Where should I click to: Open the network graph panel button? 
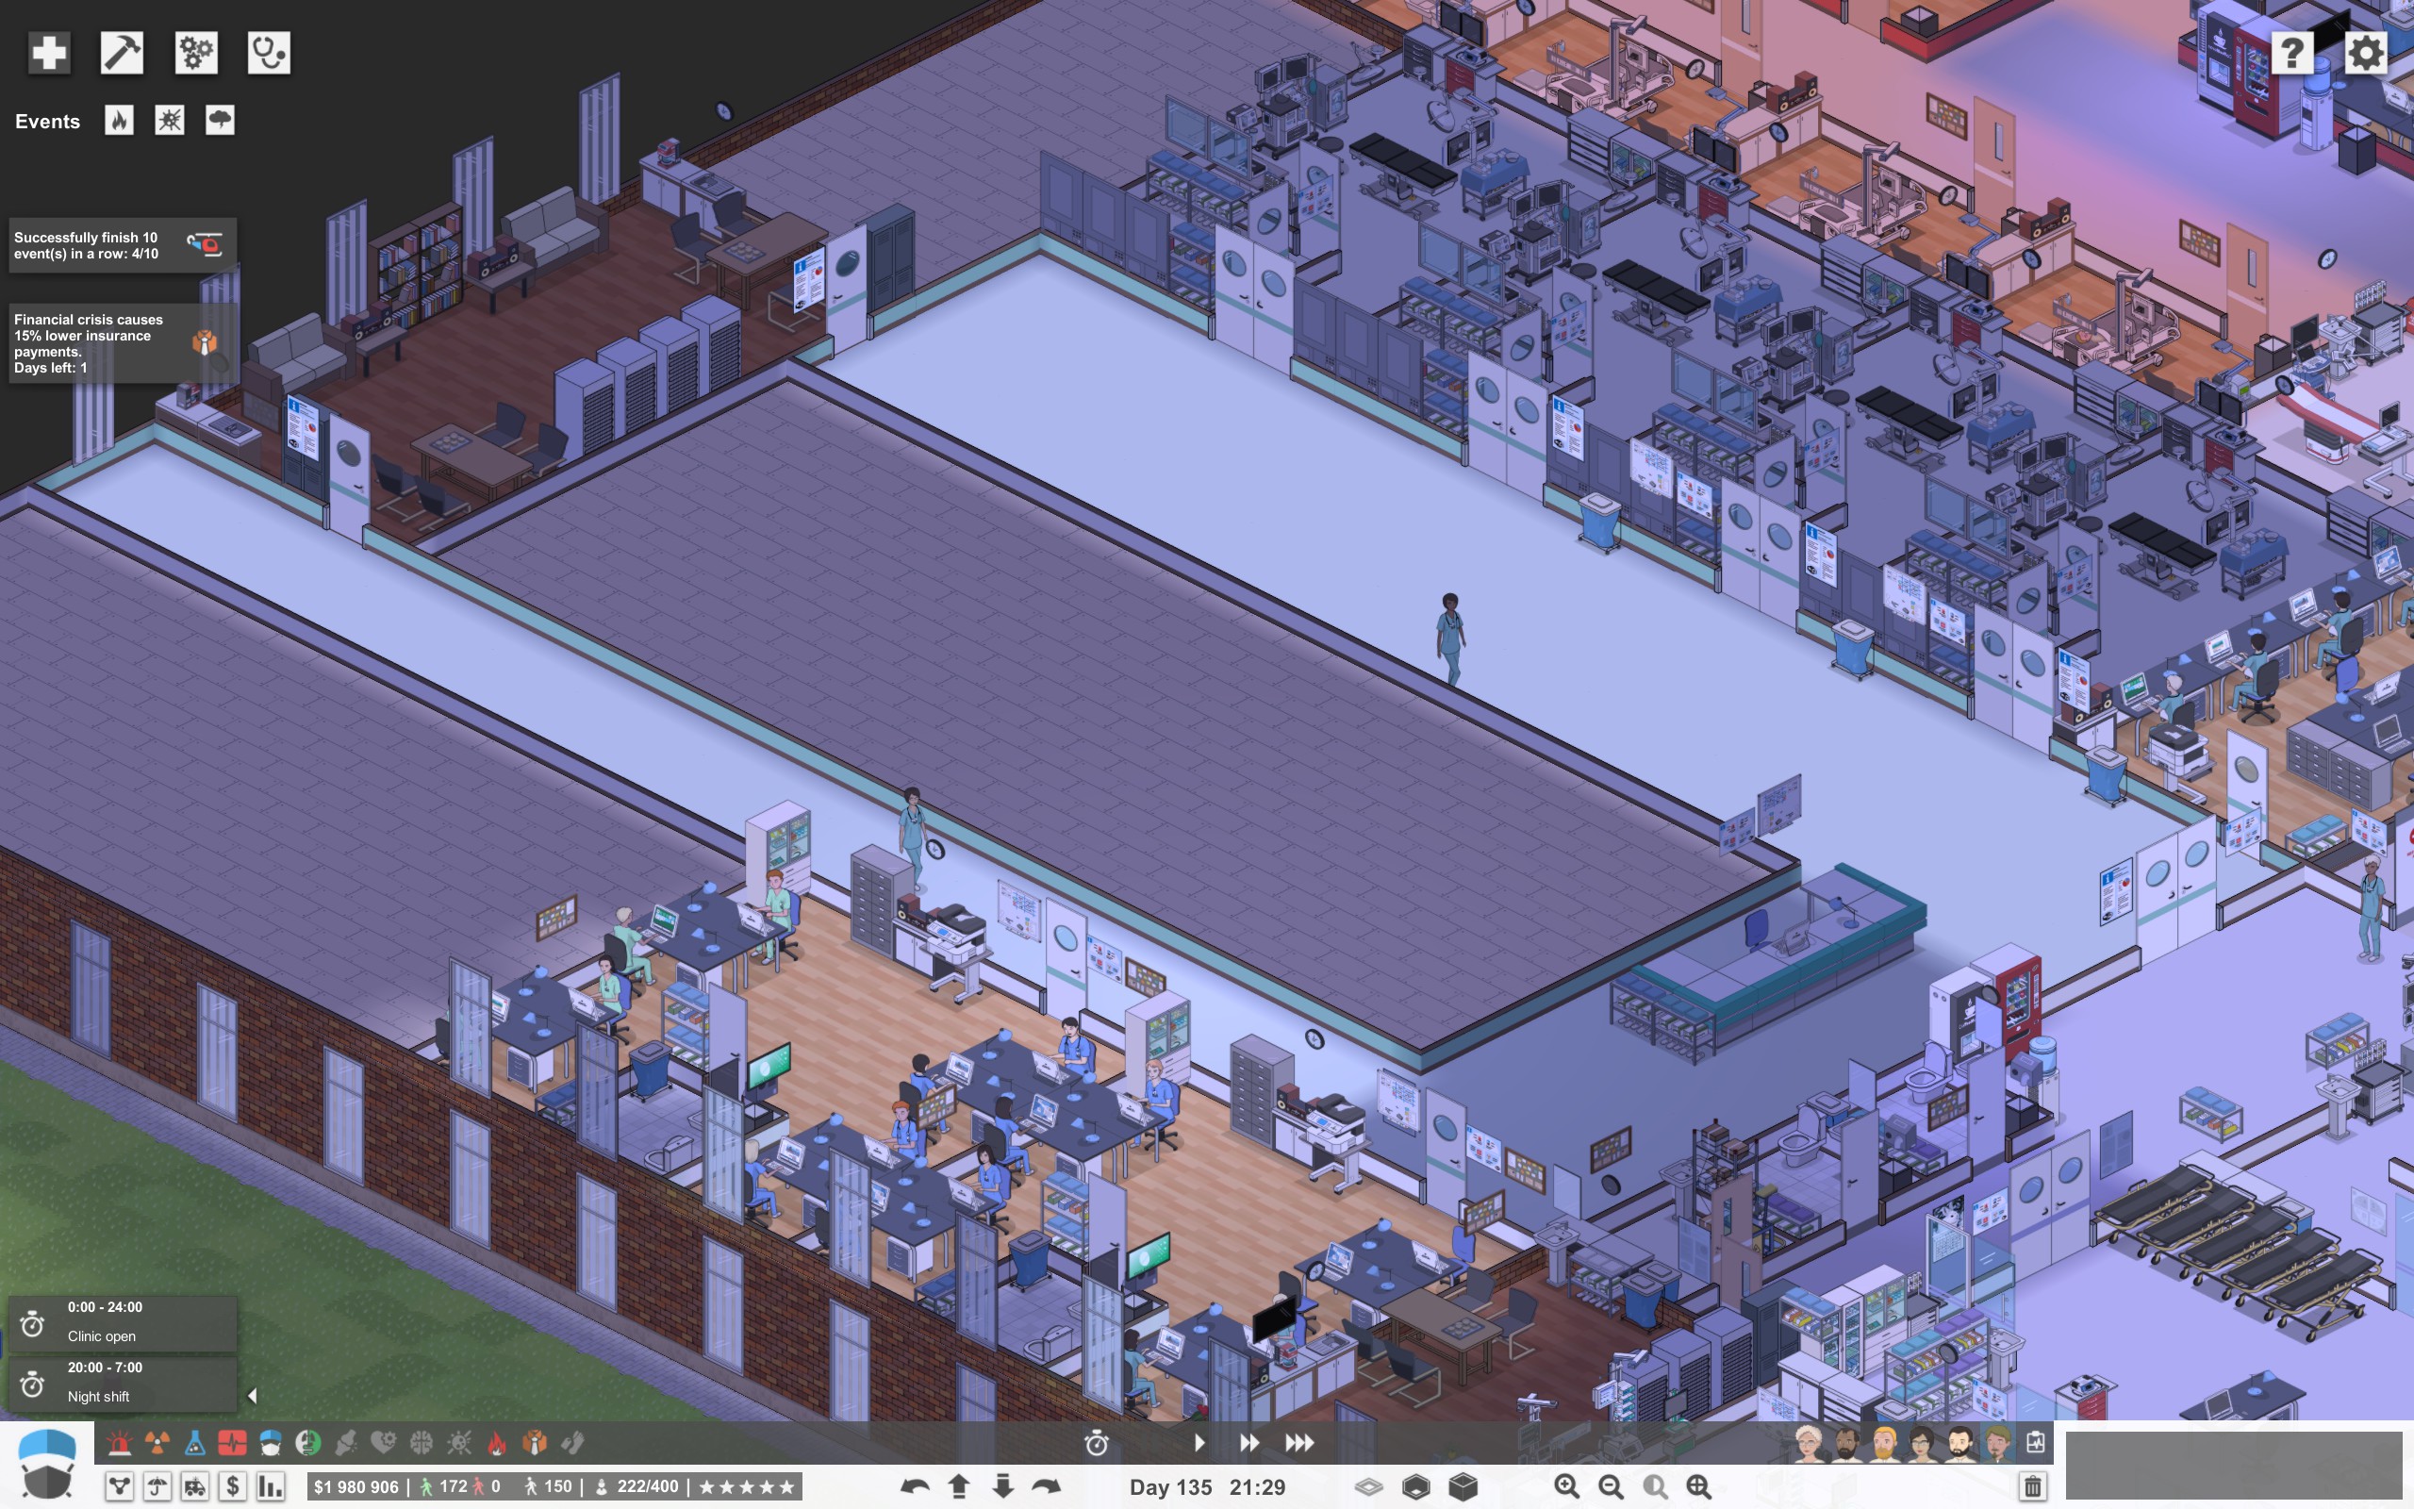point(120,1487)
